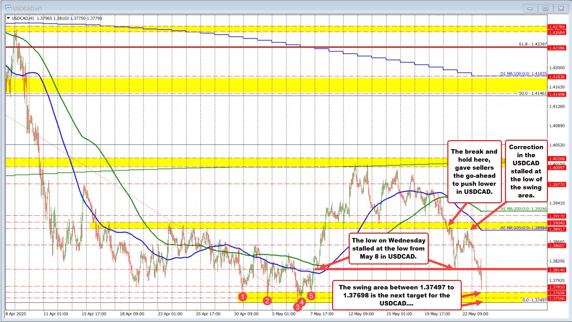Select the 0.0 - 1.37497 Fibonacci label
This screenshot has width=572, height=322.
tap(535, 300)
